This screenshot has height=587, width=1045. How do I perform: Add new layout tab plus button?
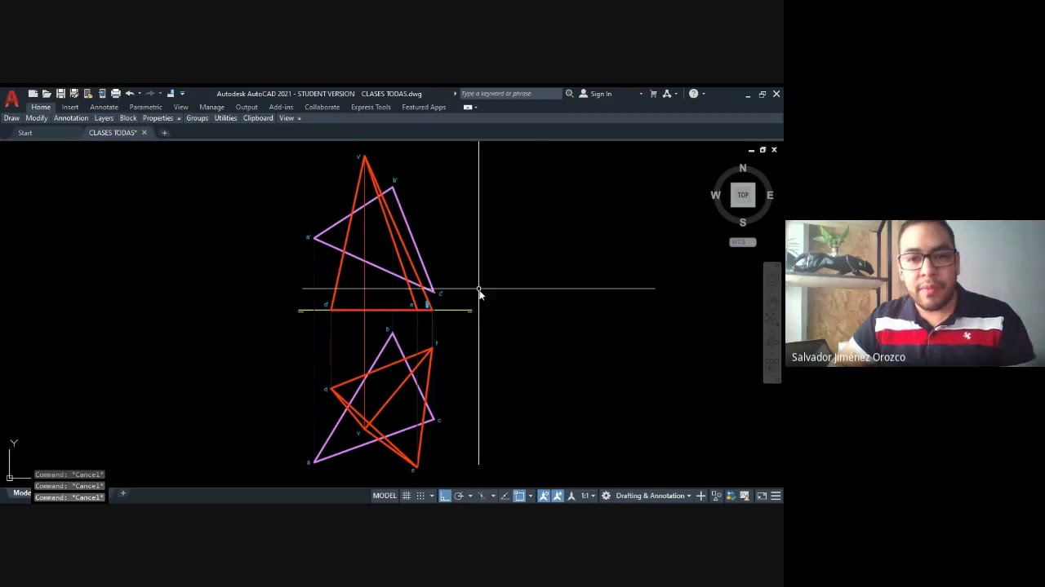pos(123,492)
